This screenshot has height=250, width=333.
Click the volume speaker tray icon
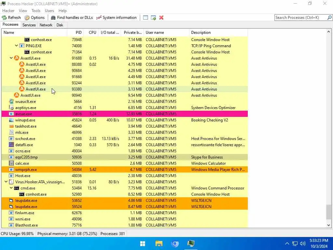click(303, 243)
